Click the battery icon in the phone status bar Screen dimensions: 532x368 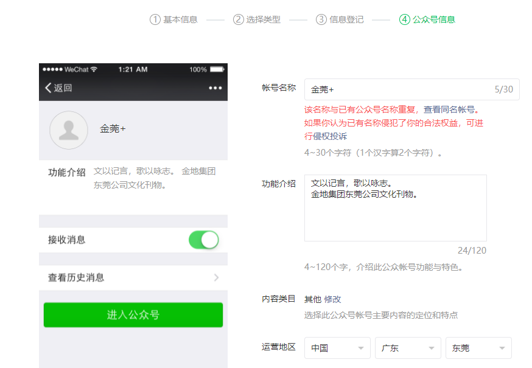(217, 69)
